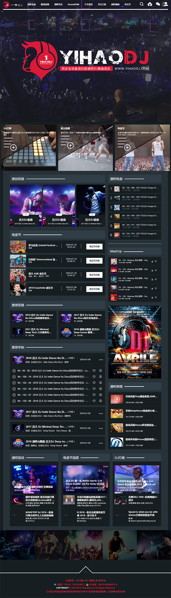This screenshot has width=171, height=598.
Task: Expand the DJ打碟 banner card plus icon
Action: point(13,147)
